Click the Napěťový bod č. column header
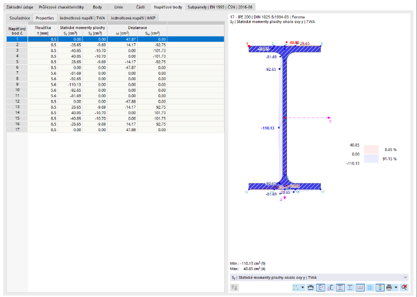 click(x=18, y=30)
